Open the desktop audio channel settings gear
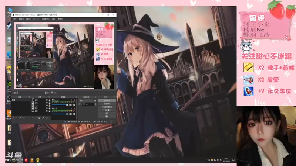Viewport: 296px width, 166px height. (74, 114)
